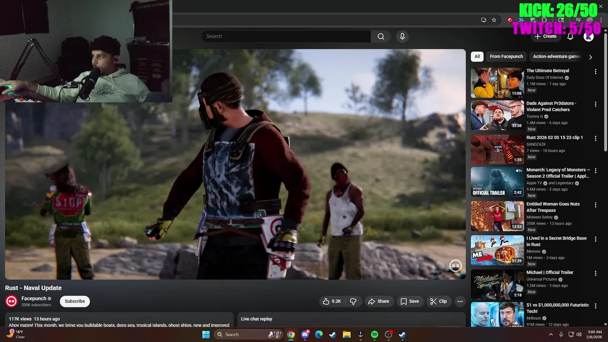
Task: Select the From Facepunch filter chip
Action: coord(506,57)
